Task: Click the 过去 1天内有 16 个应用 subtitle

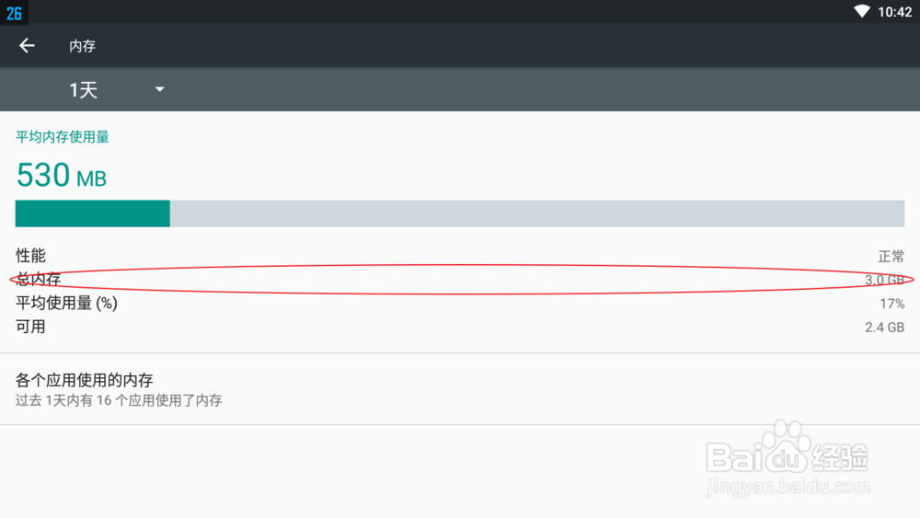Action: 119,400
